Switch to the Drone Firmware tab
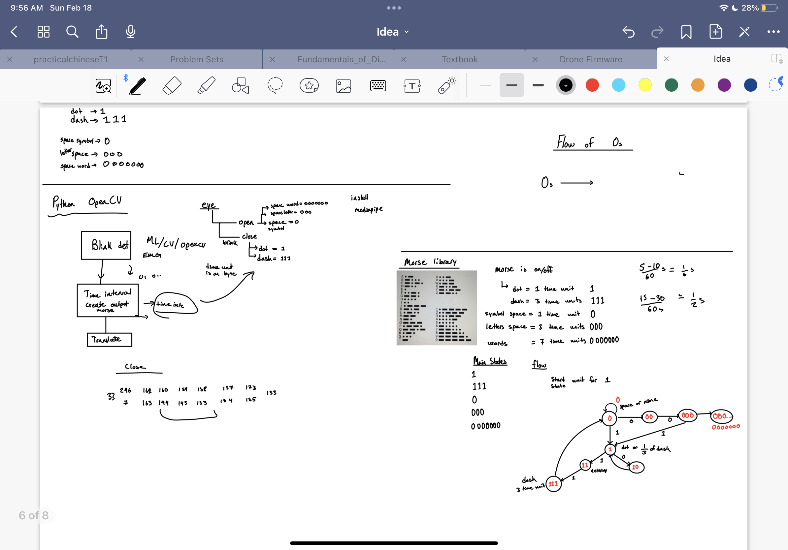 590,59
